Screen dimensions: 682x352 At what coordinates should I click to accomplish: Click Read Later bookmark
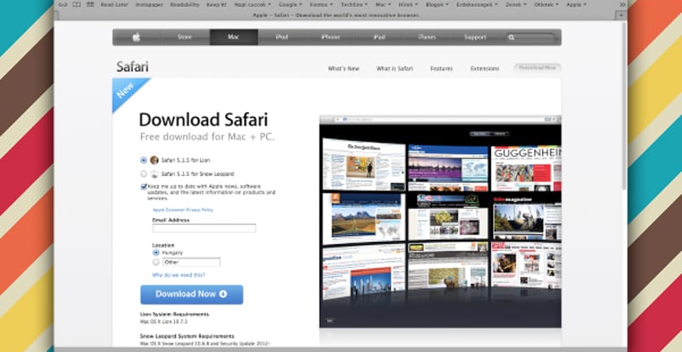pyautogui.click(x=113, y=5)
